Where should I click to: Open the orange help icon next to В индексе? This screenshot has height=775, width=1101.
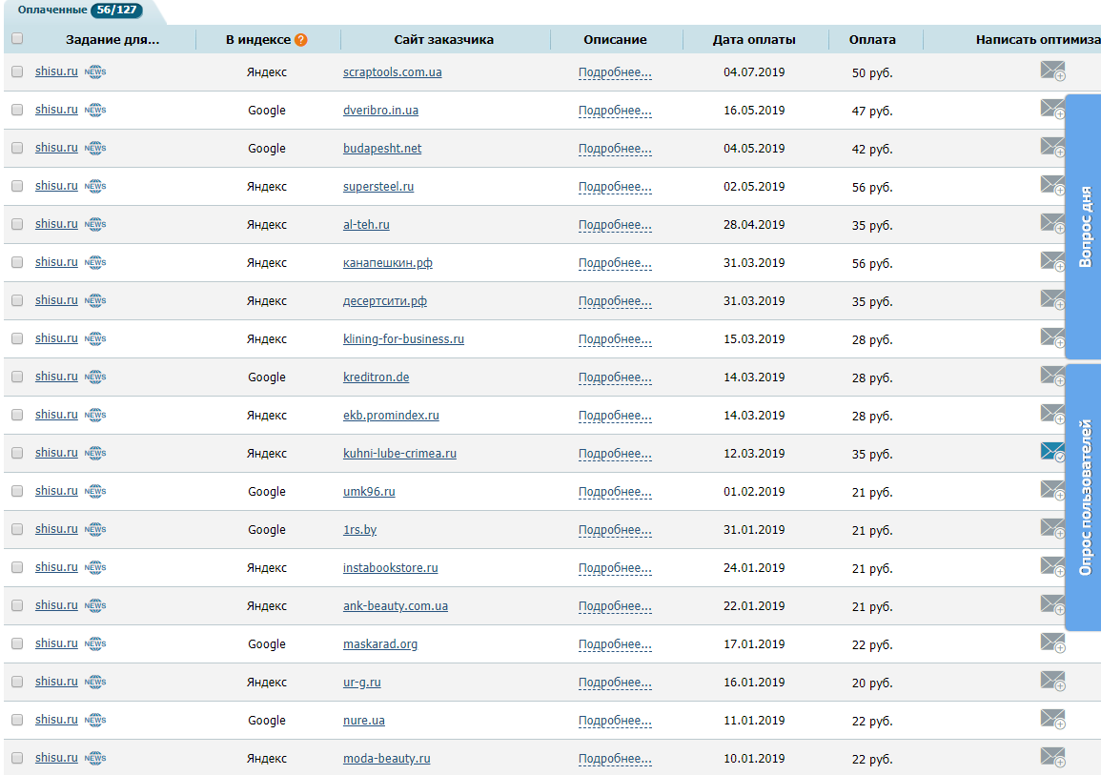click(301, 39)
